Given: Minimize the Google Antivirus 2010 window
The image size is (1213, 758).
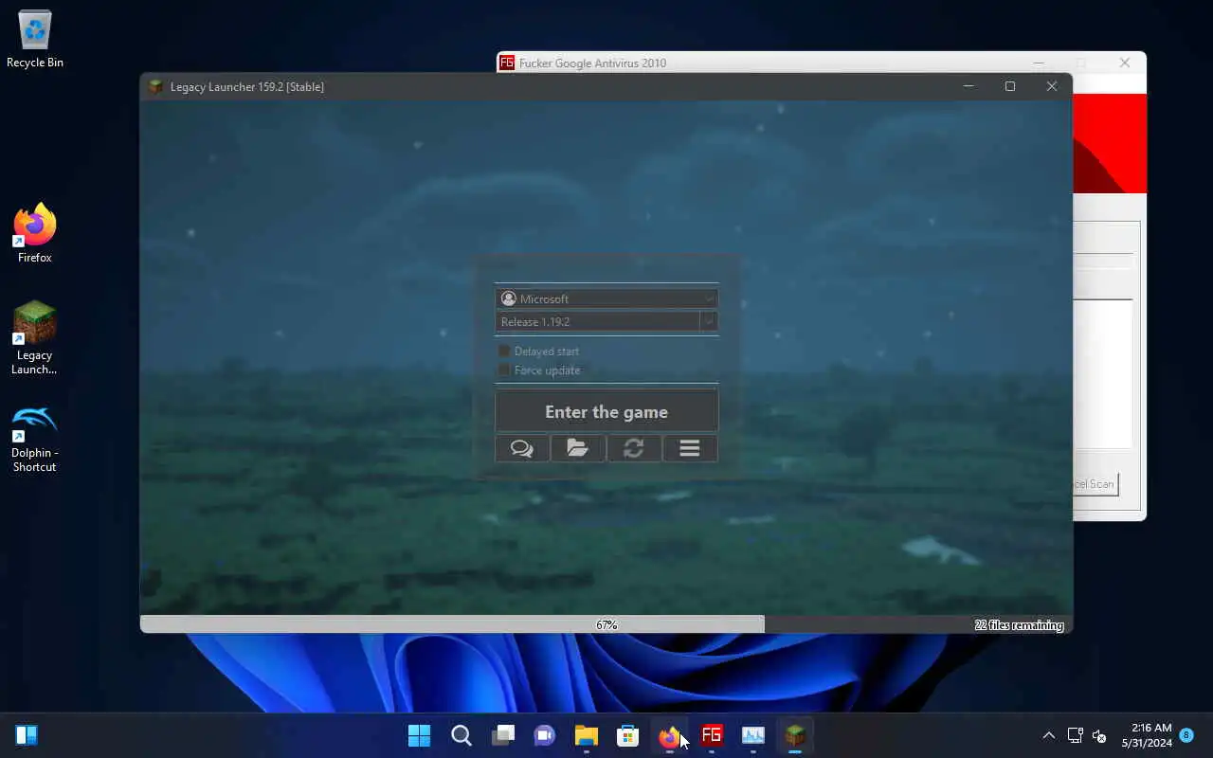Looking at the screenshot, I should pos(1040,63).
